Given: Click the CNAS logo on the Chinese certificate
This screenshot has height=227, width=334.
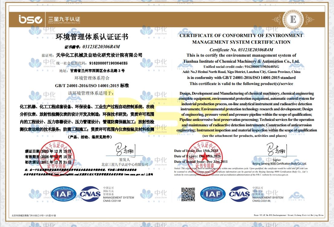Looking at the screenshot, I should [89, 194].
